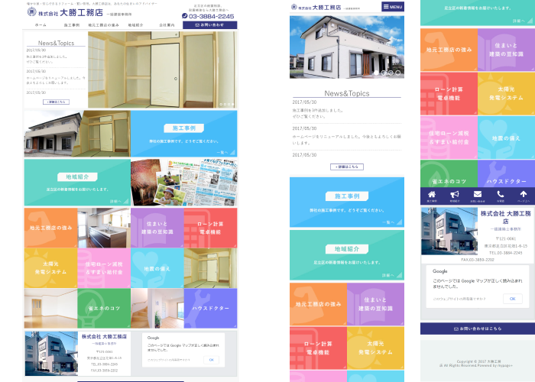
Task: Click the お問い合わせ button in desktop navigation
Action: coord(210,25)
